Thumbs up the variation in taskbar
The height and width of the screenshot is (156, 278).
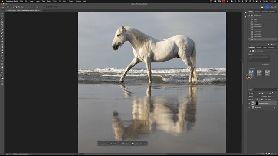point(132,143)
